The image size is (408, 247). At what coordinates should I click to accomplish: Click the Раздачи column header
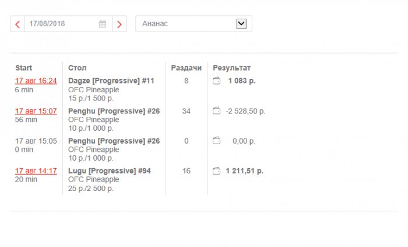(186, 68)
